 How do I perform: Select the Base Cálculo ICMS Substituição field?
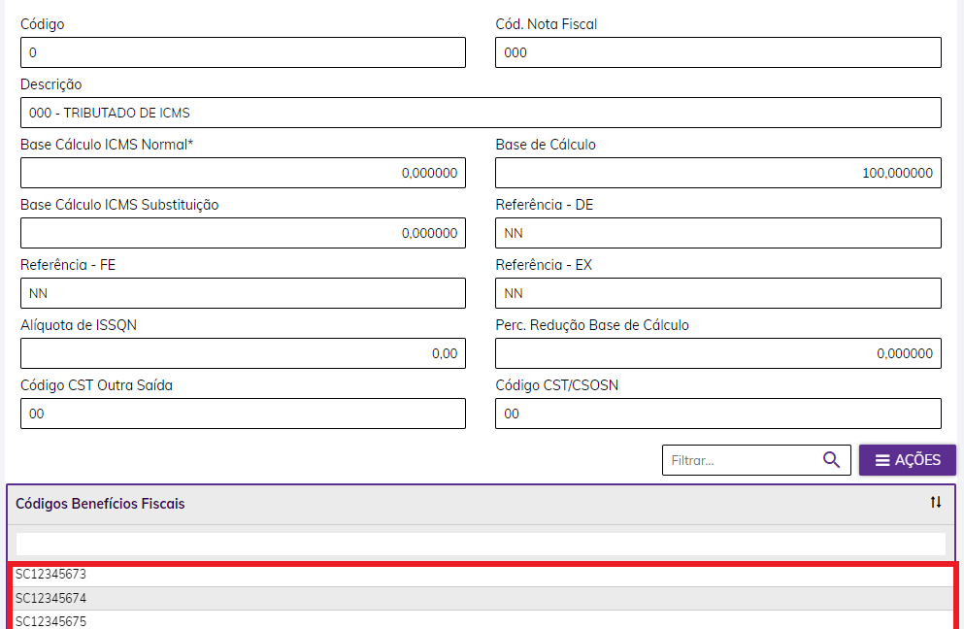pos(243,233)
